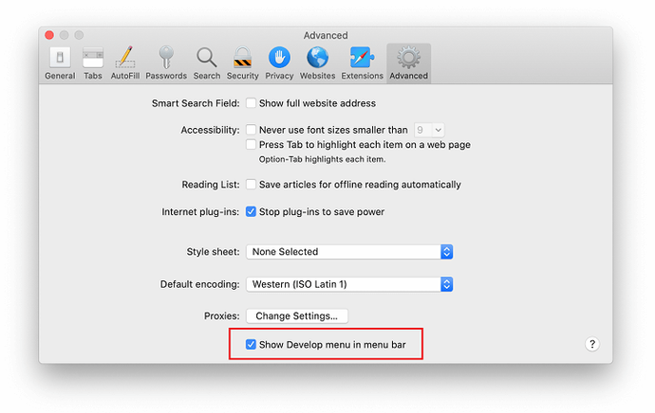Uncheck Show Develop menu in menu bar
The image size is (655, 413).
(252, 345)
